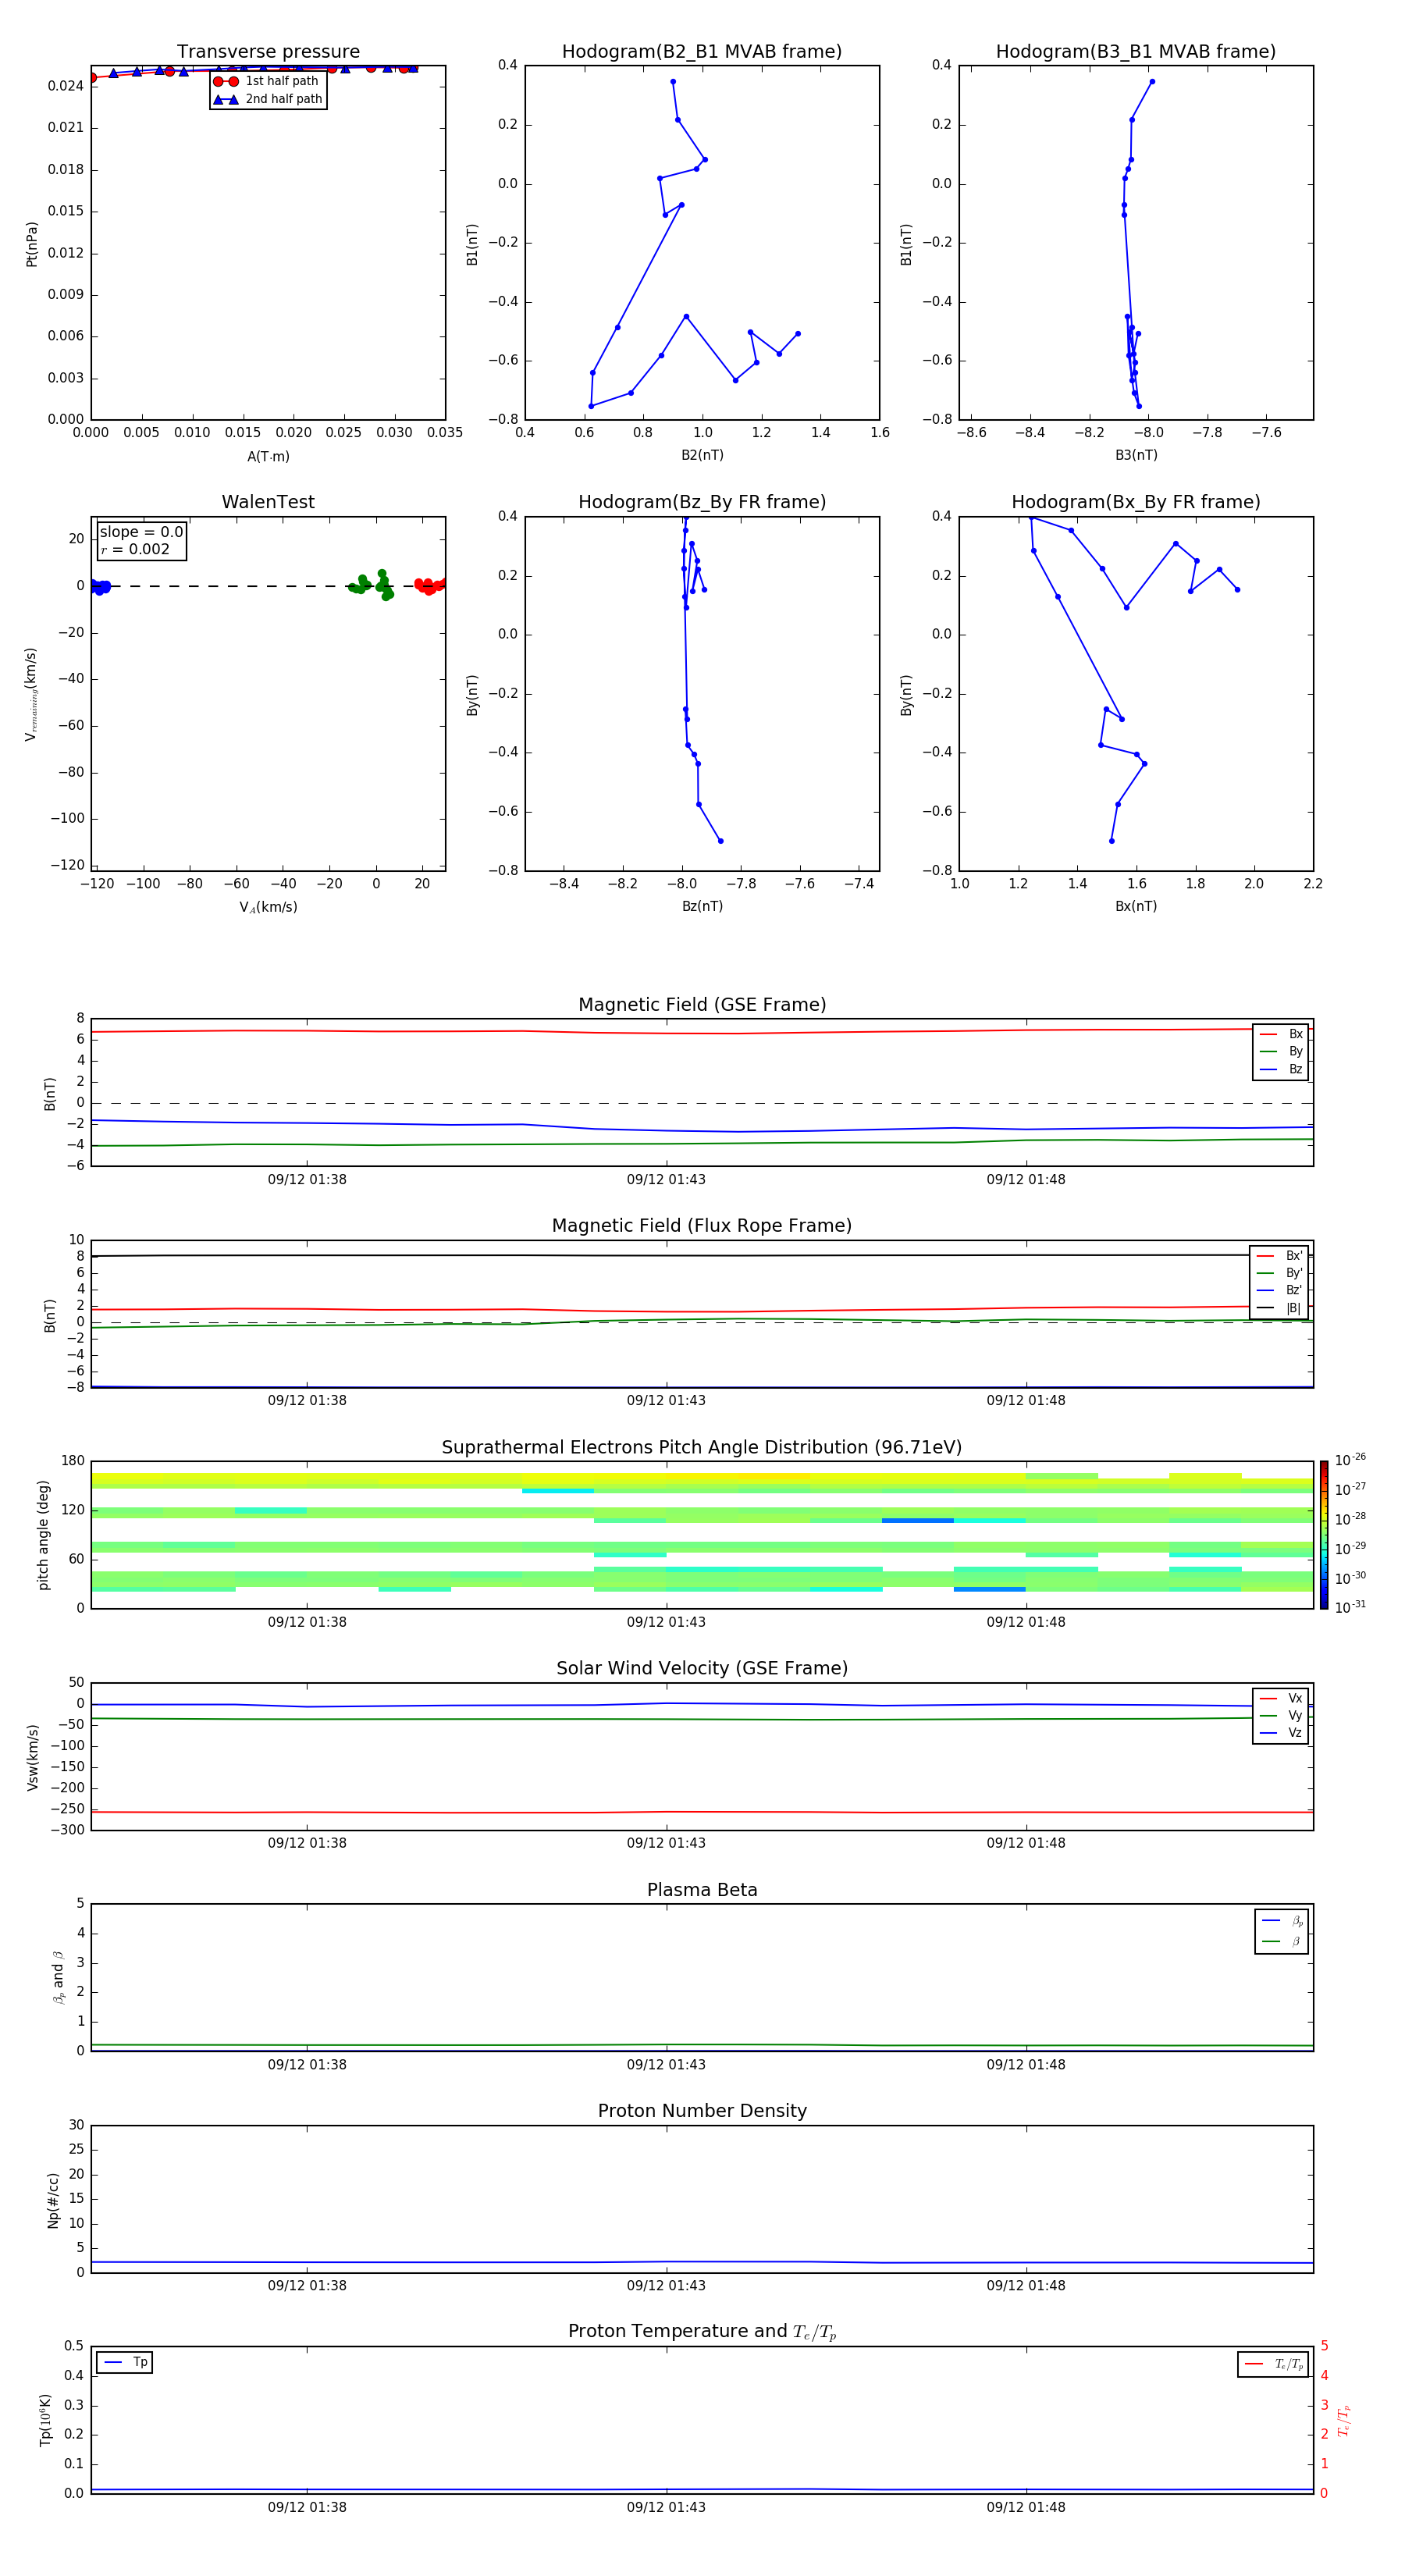Click the 'B3(nT)' x-axis label
Viewport: 1405px width, 2576px height.
[1136, 455]
